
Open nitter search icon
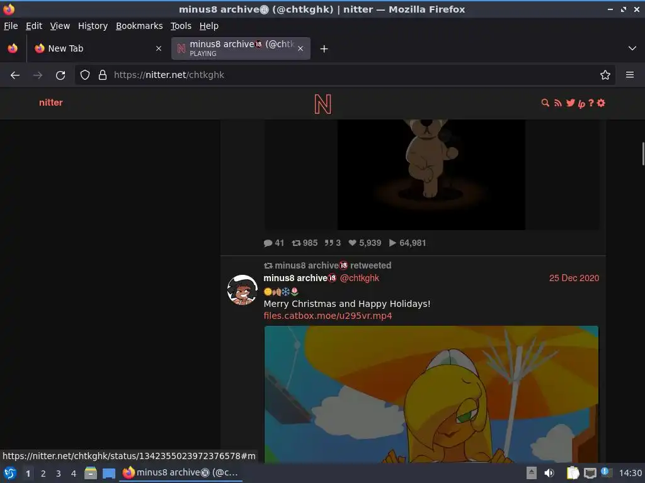click(545, 103)
